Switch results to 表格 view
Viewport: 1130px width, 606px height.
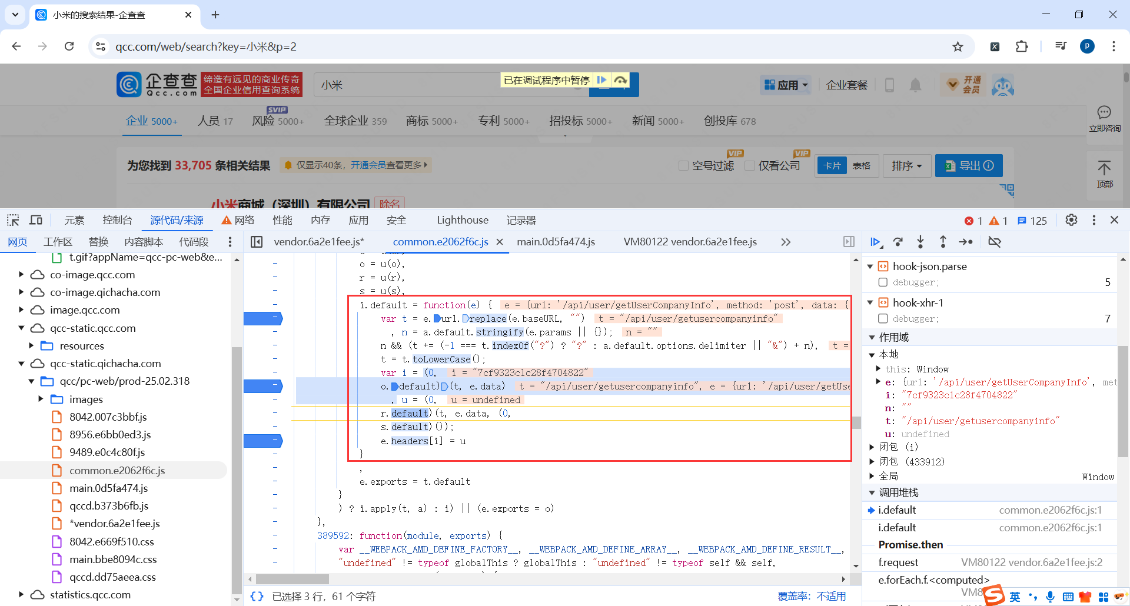(861, 166)
